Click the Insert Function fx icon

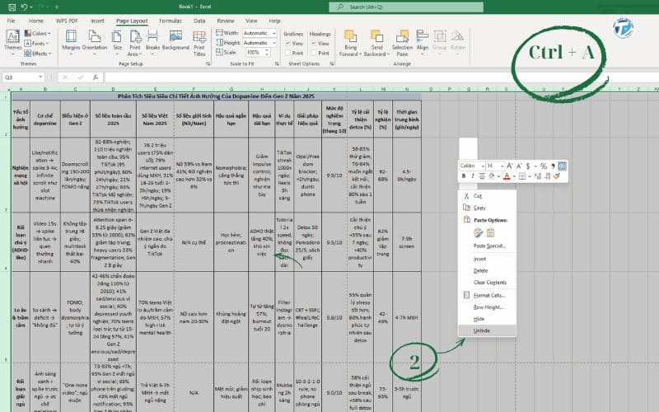(96, 77)
